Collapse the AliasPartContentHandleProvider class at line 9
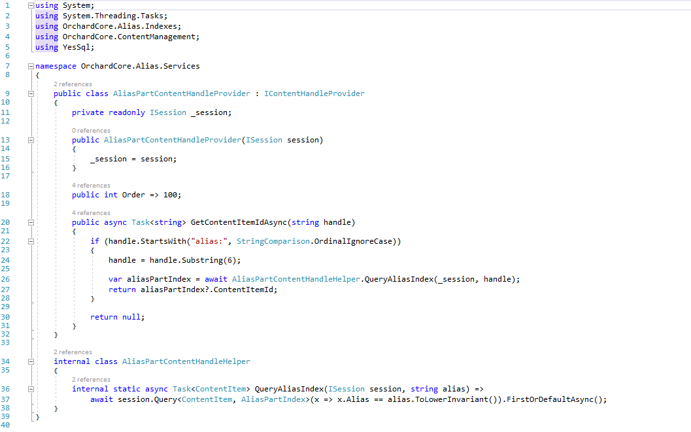 [x=31, y=94]
